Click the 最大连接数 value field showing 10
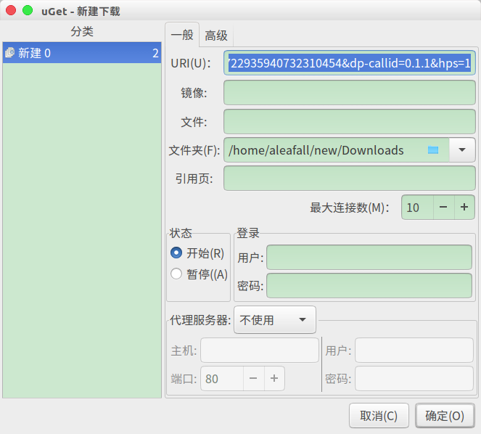The height and width of the screenshot is (434, 481). click(417, 207)
